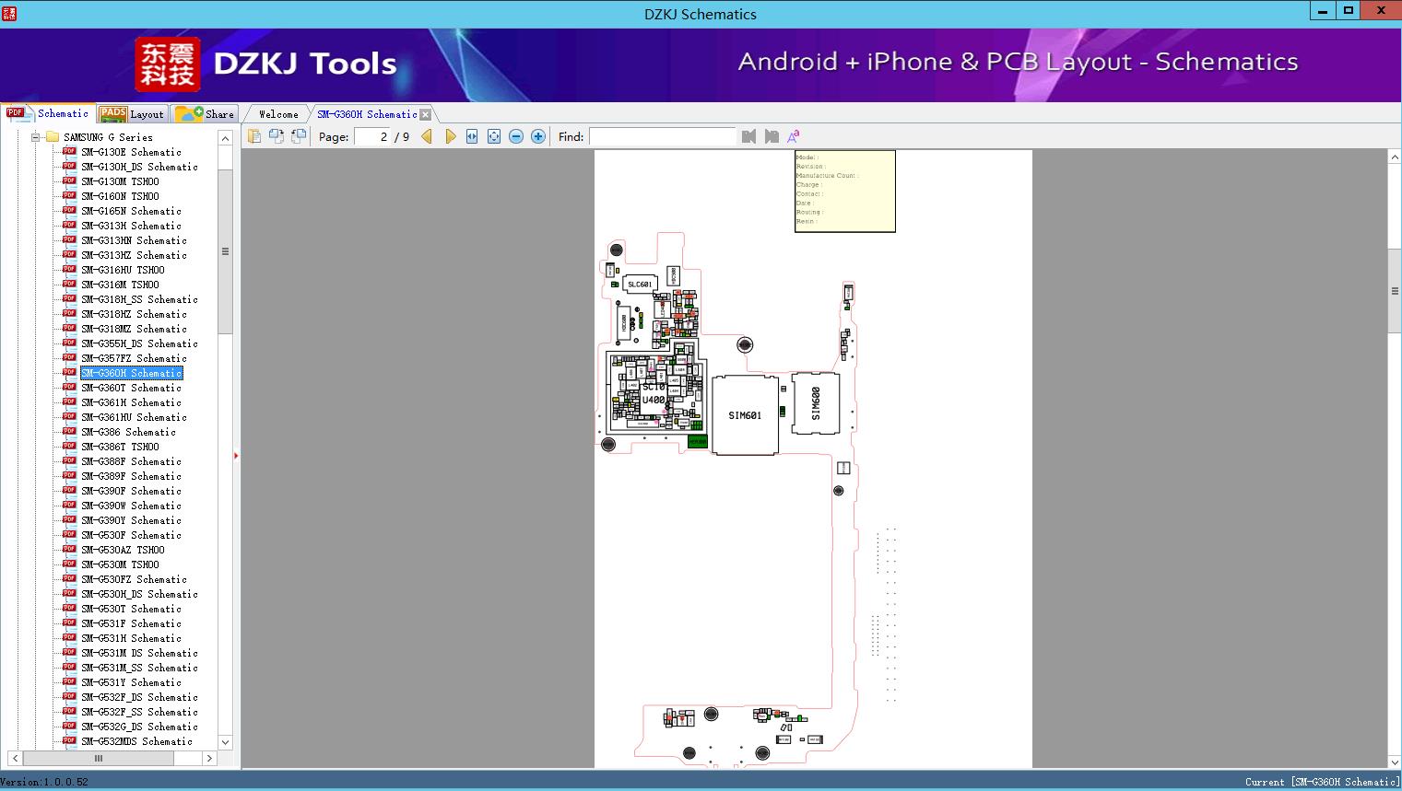1402x791 pixels.
Task: Click the page number input field
Action: (372, 136)
